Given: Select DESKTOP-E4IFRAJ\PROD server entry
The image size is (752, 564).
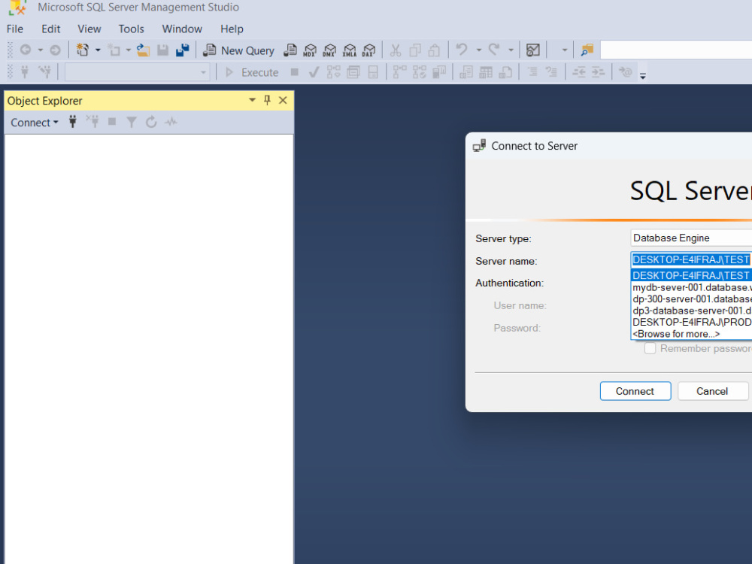Looking at the screenshot, I should point(691,322).
